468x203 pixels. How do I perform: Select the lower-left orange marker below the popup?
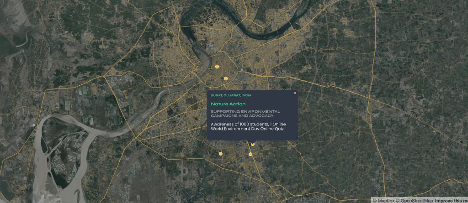coord(220,154)
